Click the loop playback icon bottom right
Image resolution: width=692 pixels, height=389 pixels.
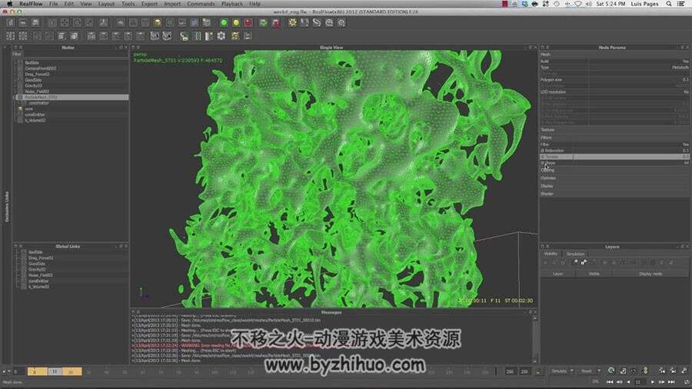(x=687, y=381)
